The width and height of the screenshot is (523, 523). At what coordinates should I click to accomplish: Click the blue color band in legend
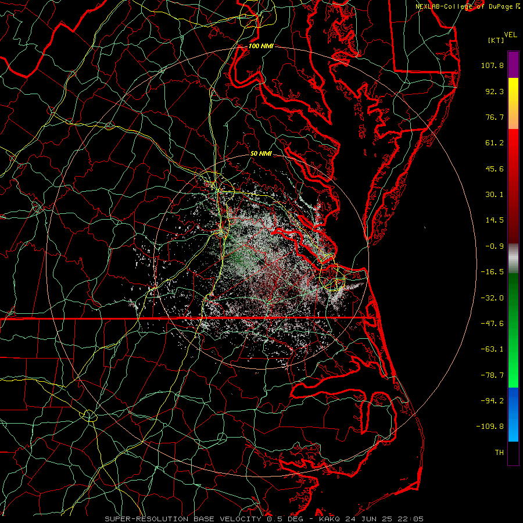(x=513, y=414)
